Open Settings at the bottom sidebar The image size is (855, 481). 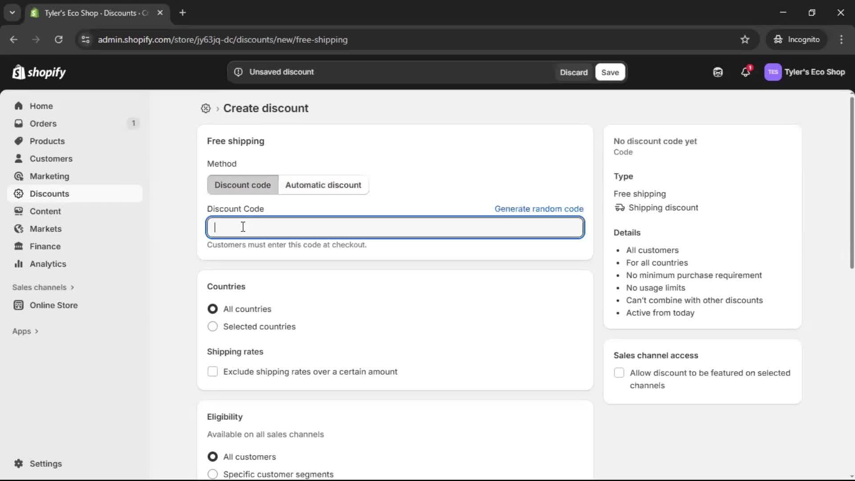45,464
